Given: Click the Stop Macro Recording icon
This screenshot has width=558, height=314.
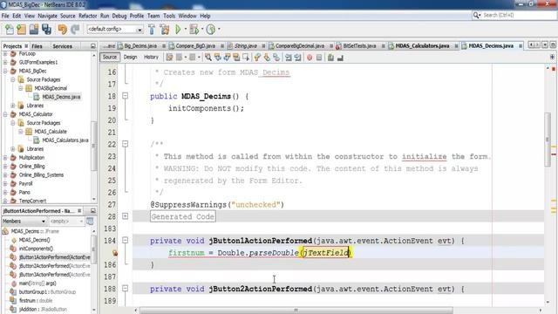Looking at the screenshot, I should coord(319,58).
